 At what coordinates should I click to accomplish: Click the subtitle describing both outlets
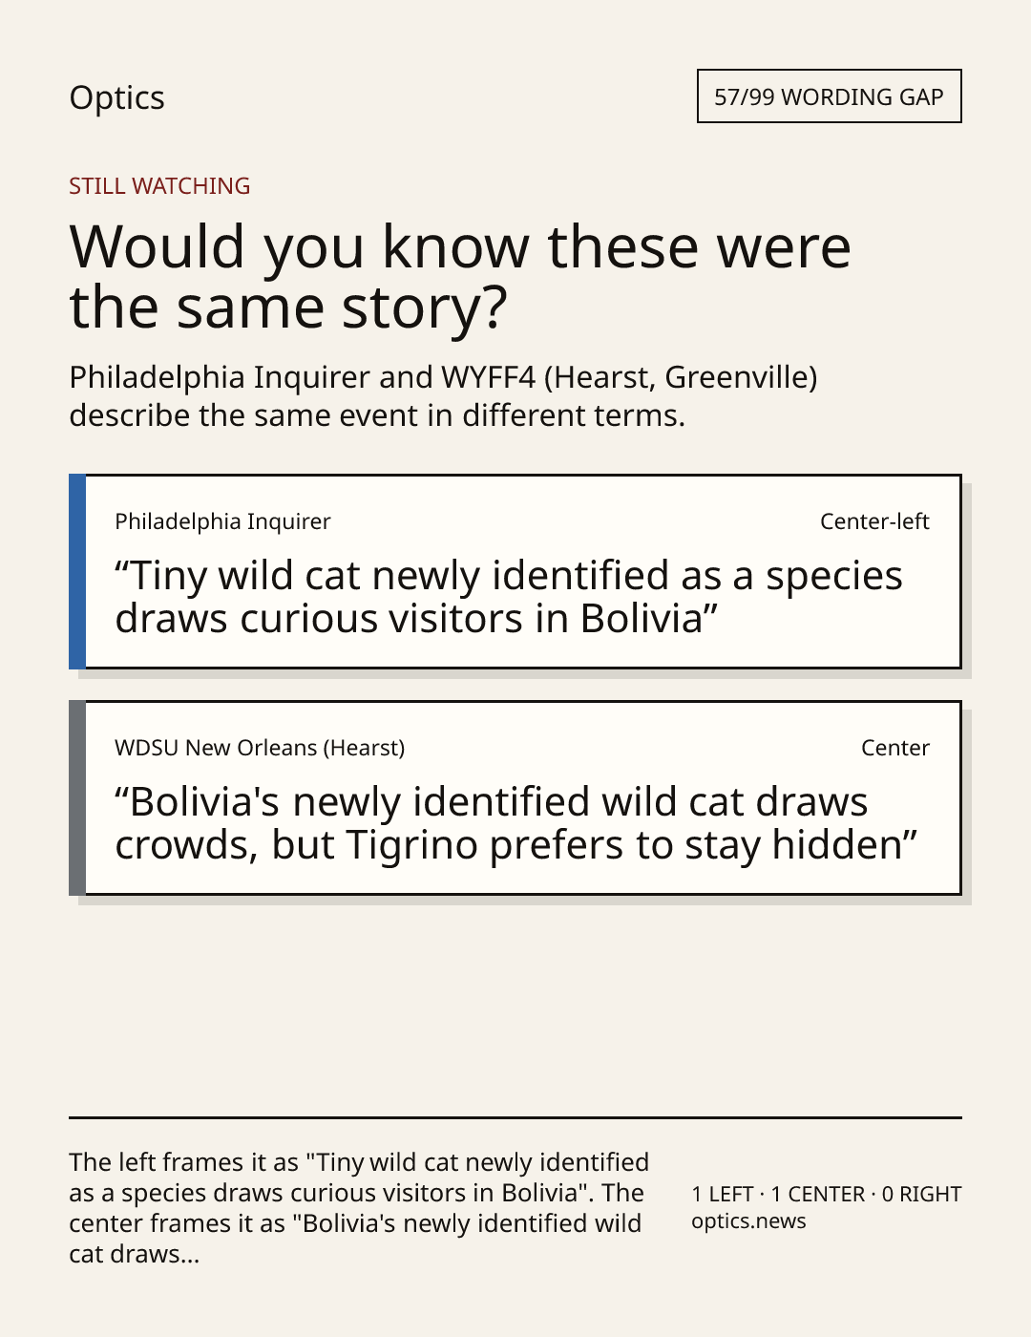pyautogui.click(x=443, y=396)
